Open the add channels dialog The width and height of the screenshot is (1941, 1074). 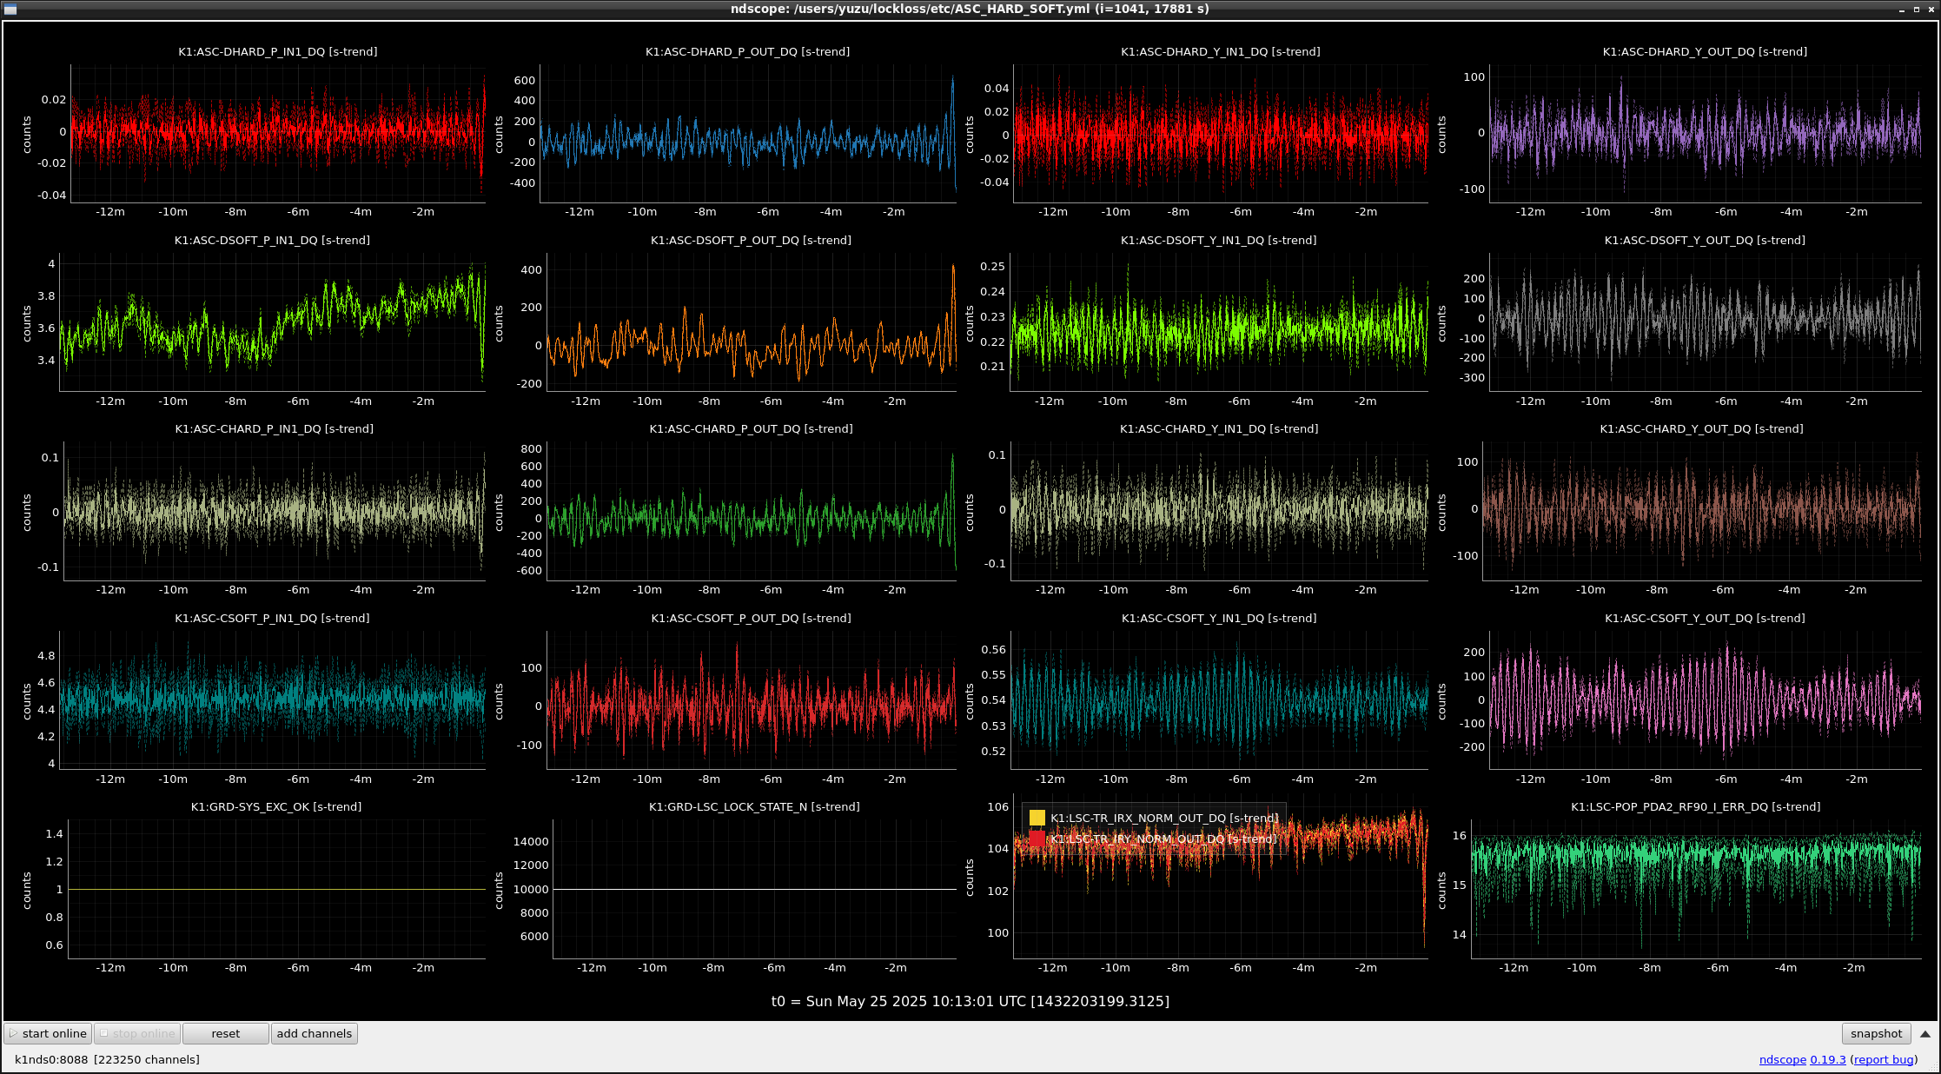click(315, 1033)
